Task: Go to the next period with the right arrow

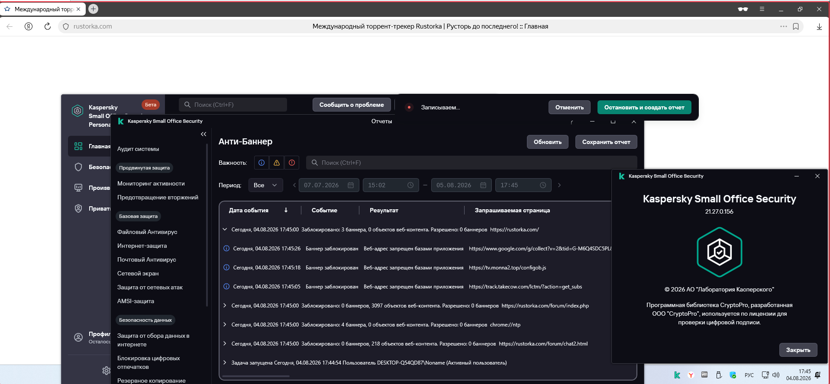Action: (559, 185)
